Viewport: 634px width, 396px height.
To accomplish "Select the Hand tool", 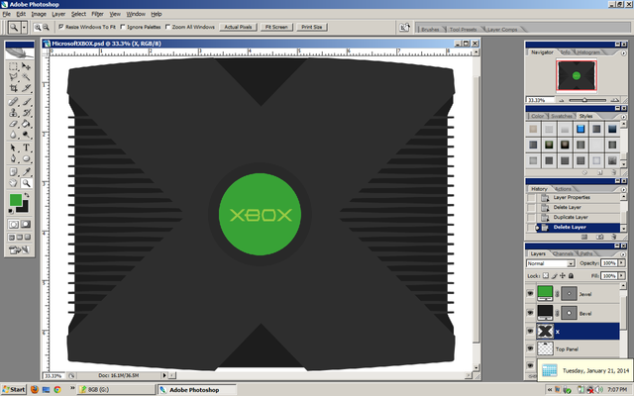I will 13,183.
